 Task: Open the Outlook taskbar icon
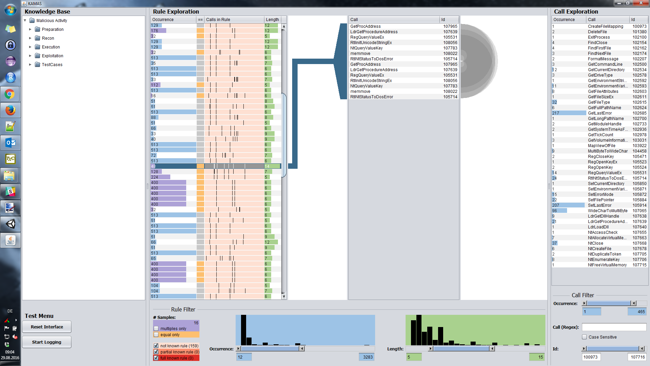(x=10, y=143)
